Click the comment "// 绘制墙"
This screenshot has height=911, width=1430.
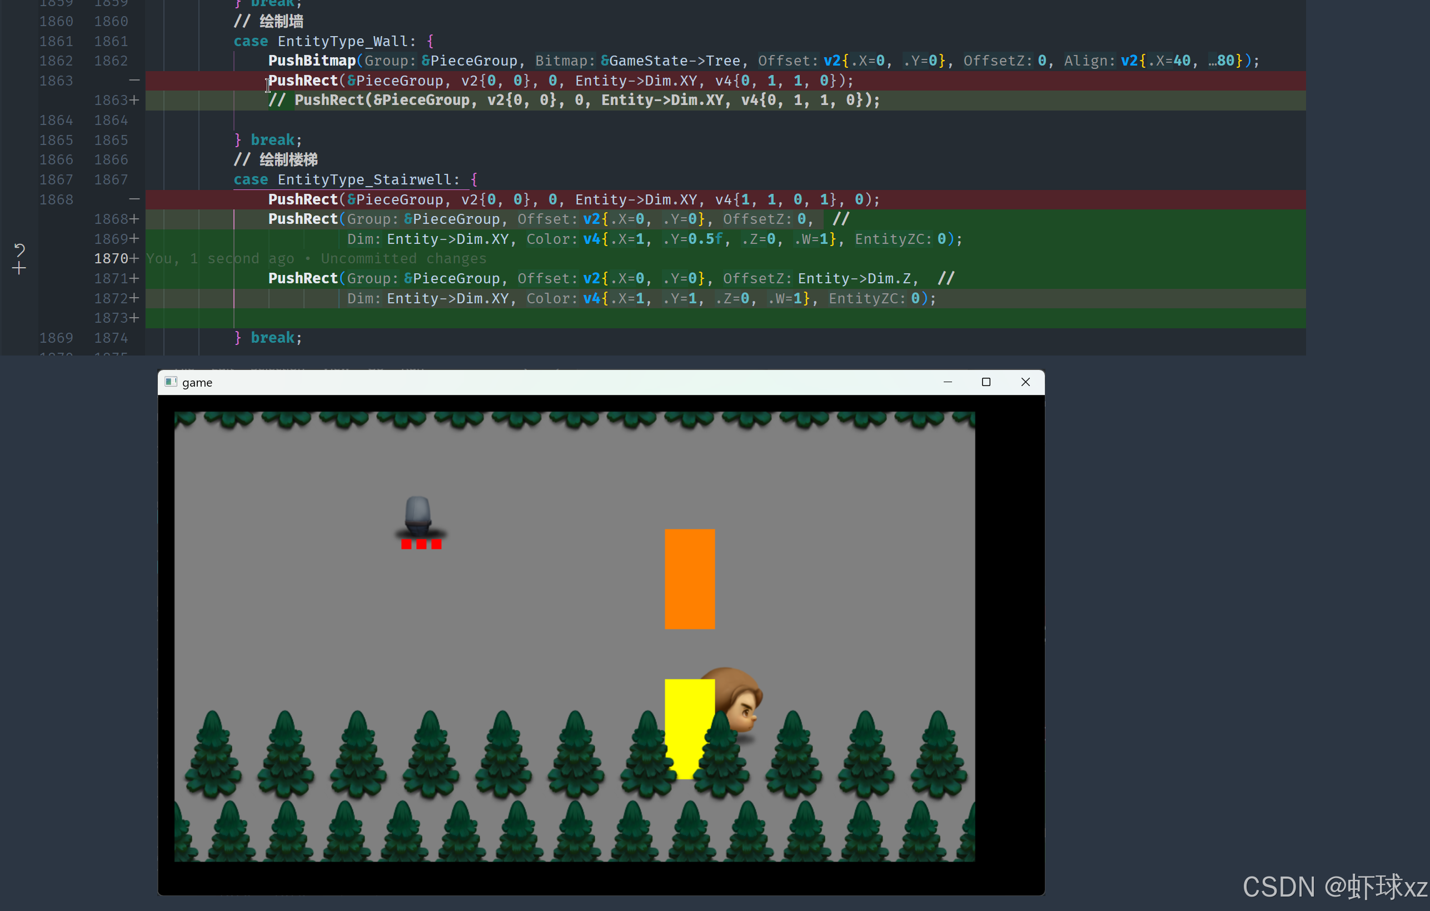(268, 21)
